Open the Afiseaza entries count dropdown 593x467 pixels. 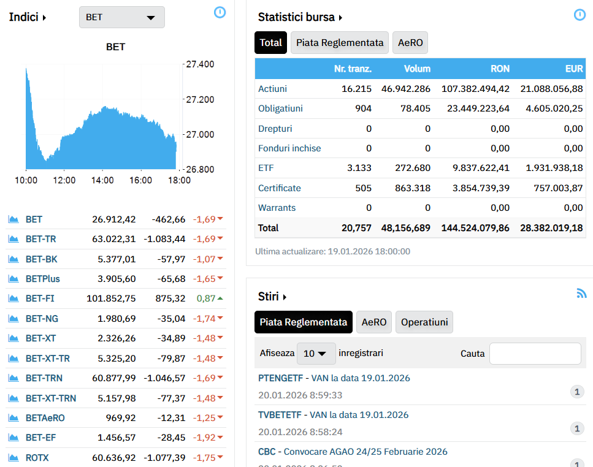[316, 354]
